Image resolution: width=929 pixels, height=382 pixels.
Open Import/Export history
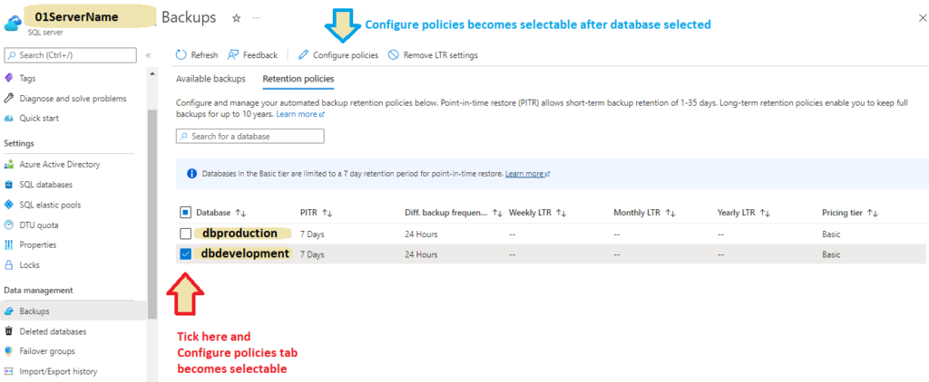[58, 371]
